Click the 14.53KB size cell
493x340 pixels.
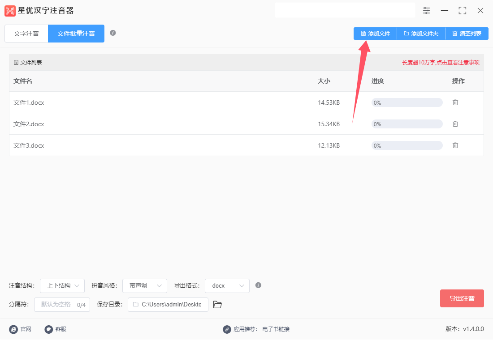(329, 102)
